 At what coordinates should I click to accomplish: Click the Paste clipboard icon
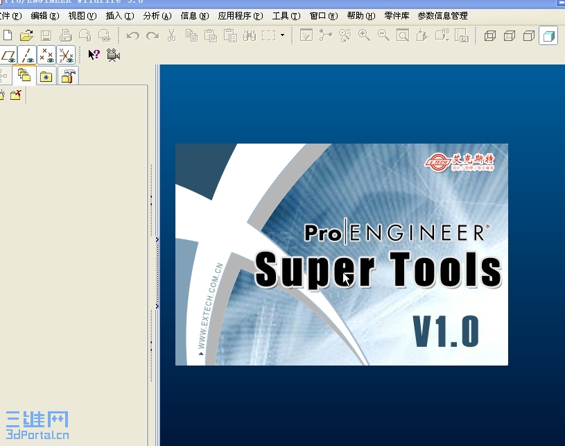(x=211, y=35)
